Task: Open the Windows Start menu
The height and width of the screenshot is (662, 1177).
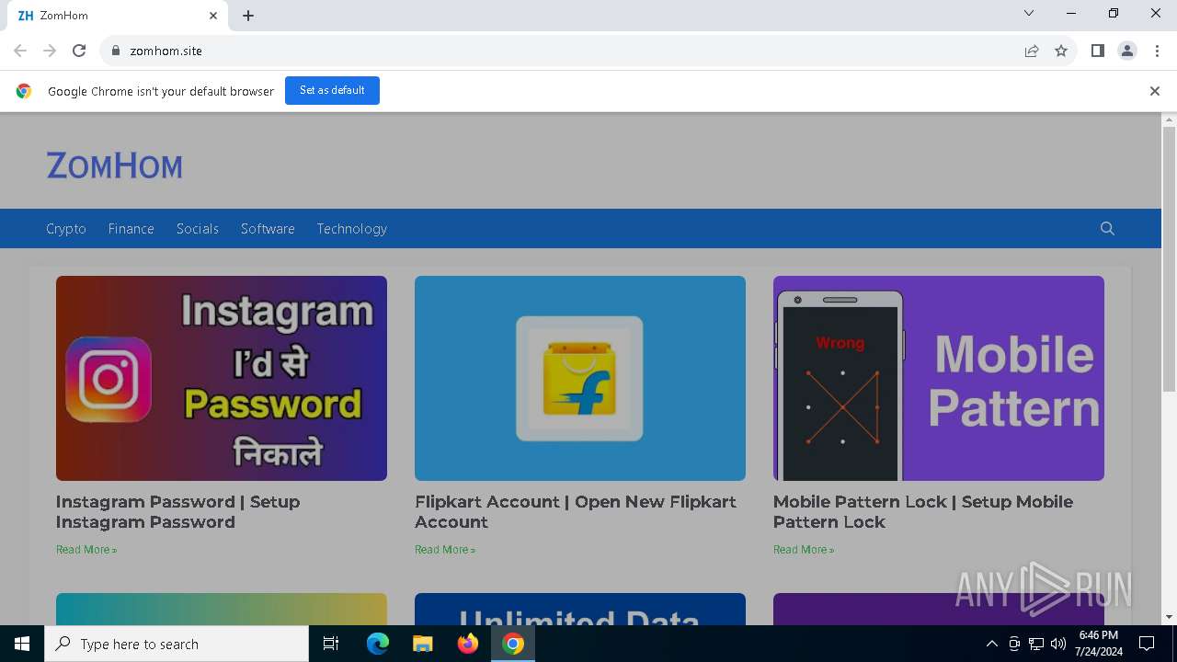Action: point(22,644)
